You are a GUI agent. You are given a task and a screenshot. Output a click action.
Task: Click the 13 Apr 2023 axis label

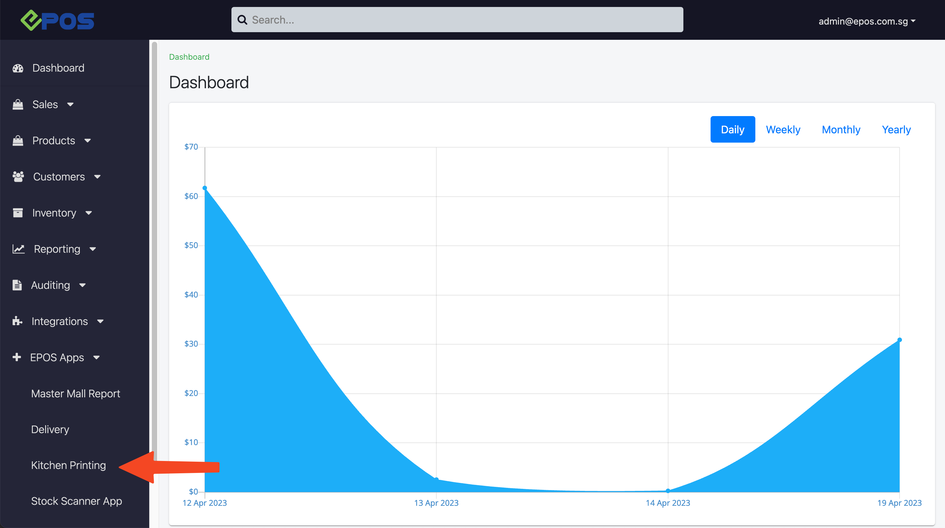(436, 503)
